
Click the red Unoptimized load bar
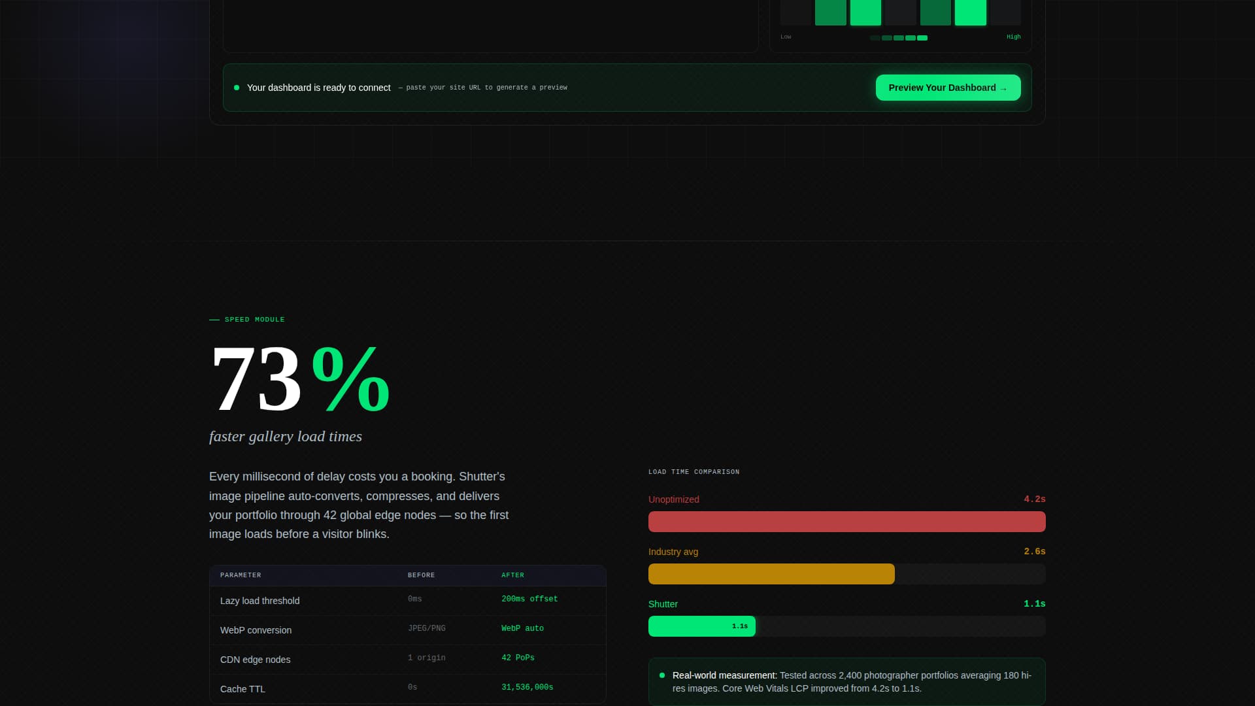coord(846,522)
